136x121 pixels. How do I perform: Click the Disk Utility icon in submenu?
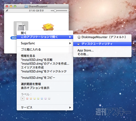coord(79,44)
